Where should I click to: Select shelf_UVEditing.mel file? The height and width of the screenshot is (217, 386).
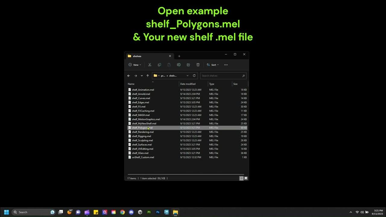187,149
